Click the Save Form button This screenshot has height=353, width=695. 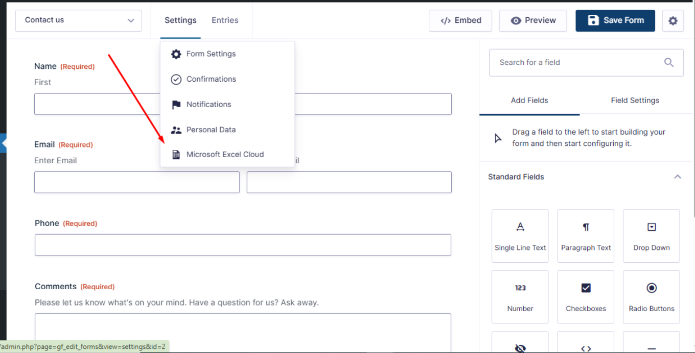[615, 21]
